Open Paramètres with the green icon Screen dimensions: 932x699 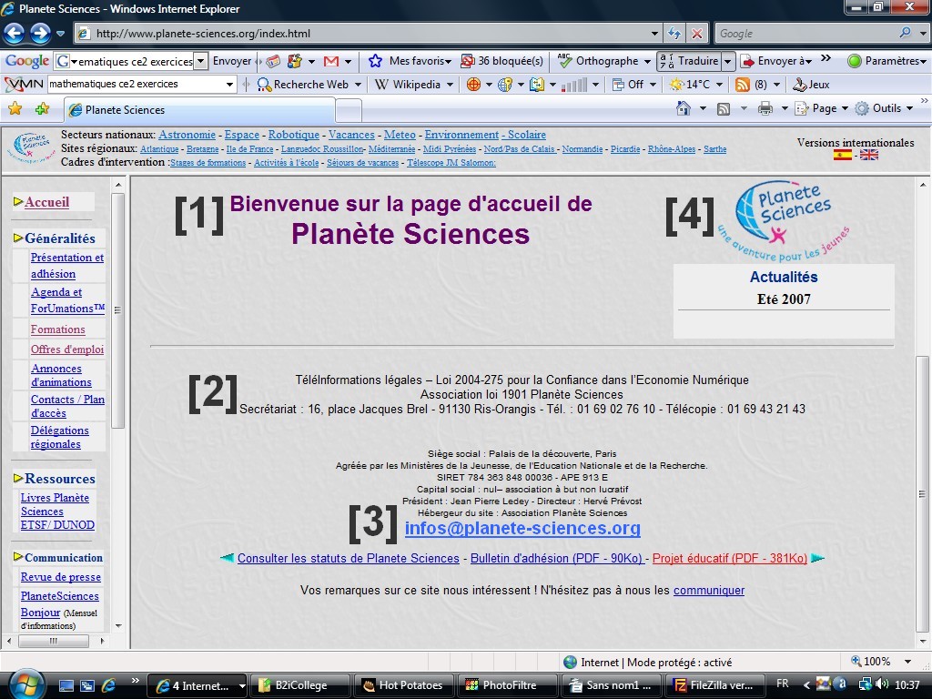887,61
